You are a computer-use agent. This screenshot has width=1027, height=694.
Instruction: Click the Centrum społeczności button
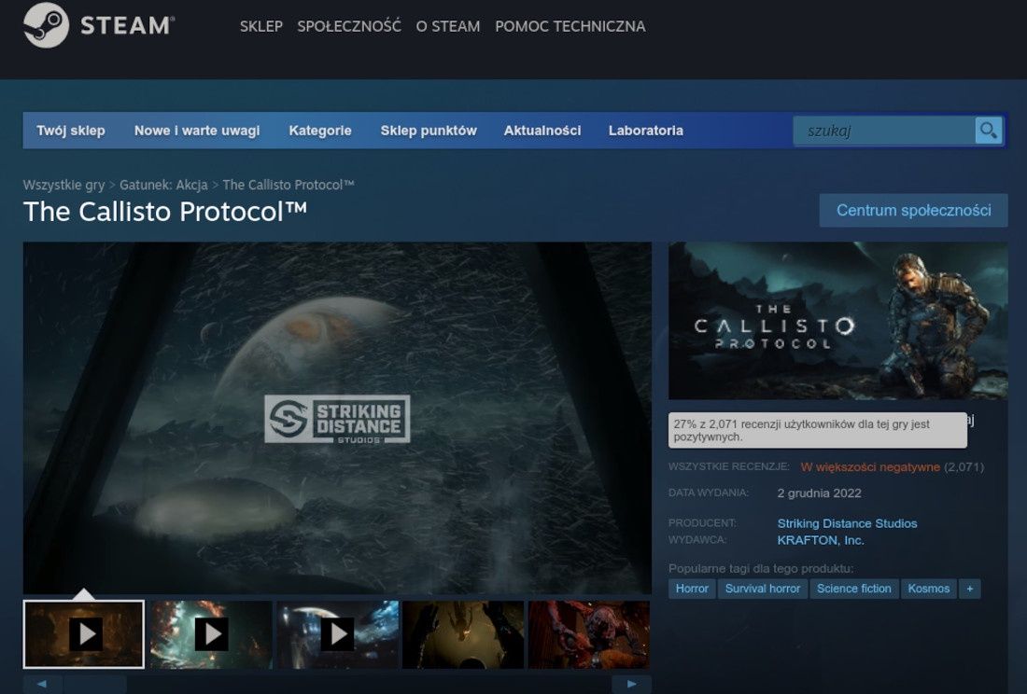pyautogui.click(x=914, y=210)
